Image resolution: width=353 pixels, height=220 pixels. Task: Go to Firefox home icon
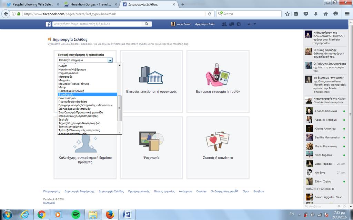(x=325, y=14)
